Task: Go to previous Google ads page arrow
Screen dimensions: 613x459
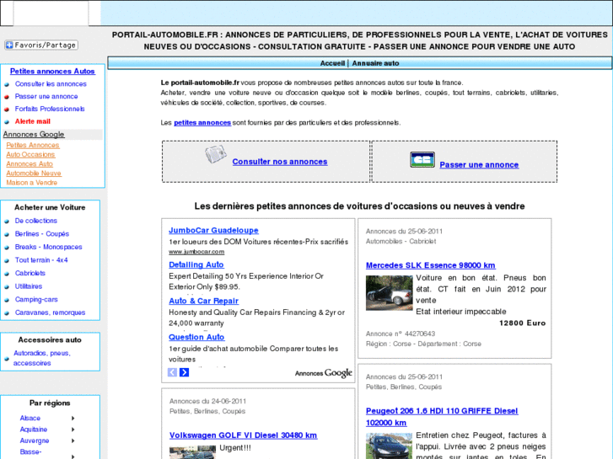Action: 172,372
